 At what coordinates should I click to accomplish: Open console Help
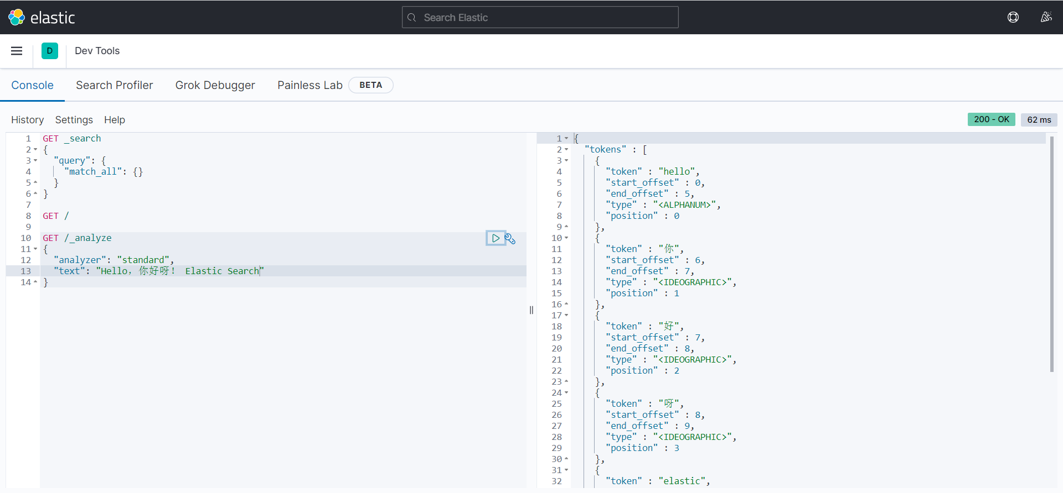[x=115, y=120]
